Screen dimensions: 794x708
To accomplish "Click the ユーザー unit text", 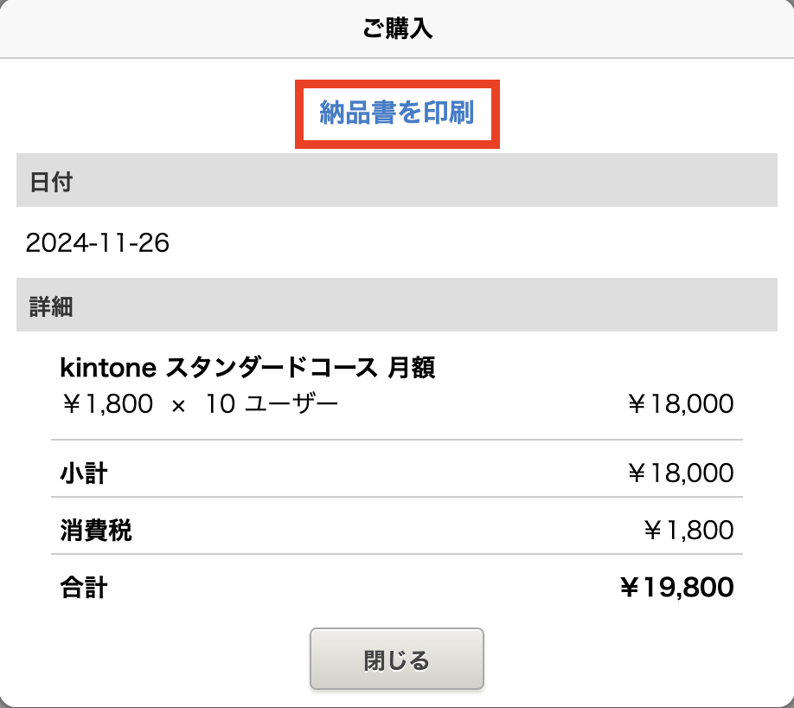I will point(291,403).
